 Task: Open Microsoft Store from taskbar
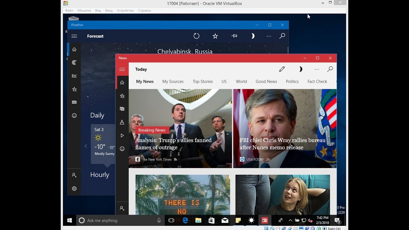pyautogui.click(x=211, y=220)
